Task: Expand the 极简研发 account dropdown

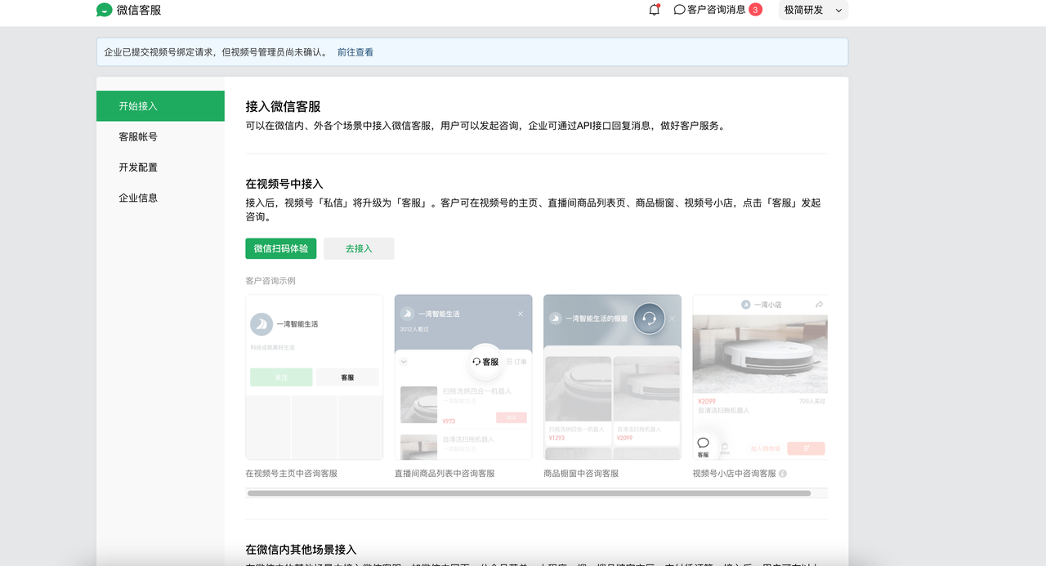Action: pos(813,10)
